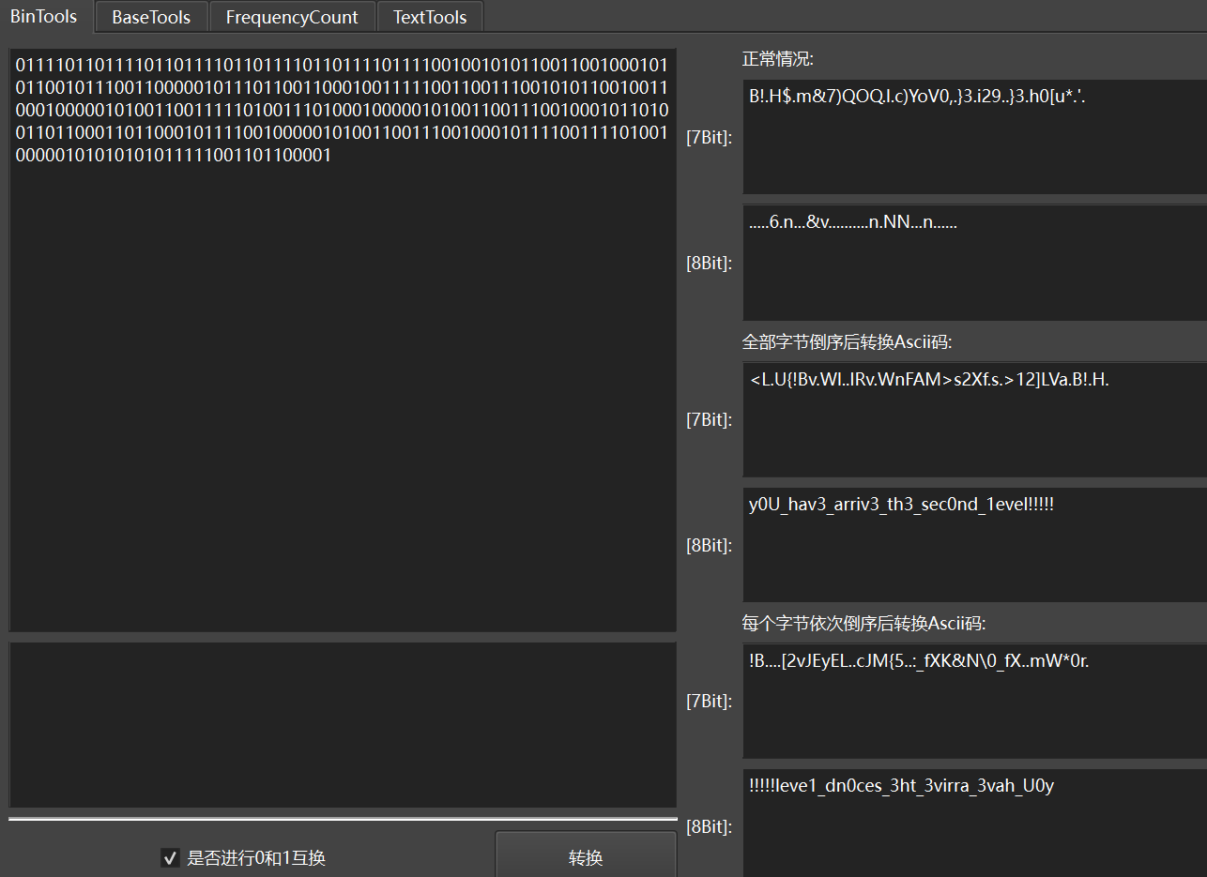Screen dimensions: 1207x877
Task: Click the 正常情况 7Bit output box
Action: pos(974,137)
